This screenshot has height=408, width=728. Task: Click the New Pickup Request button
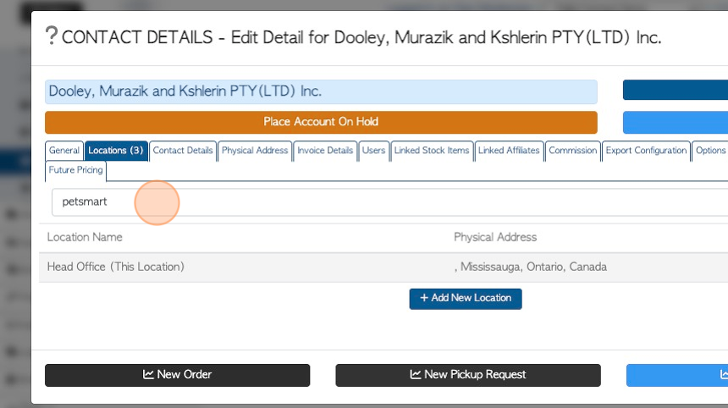(468, 375)
